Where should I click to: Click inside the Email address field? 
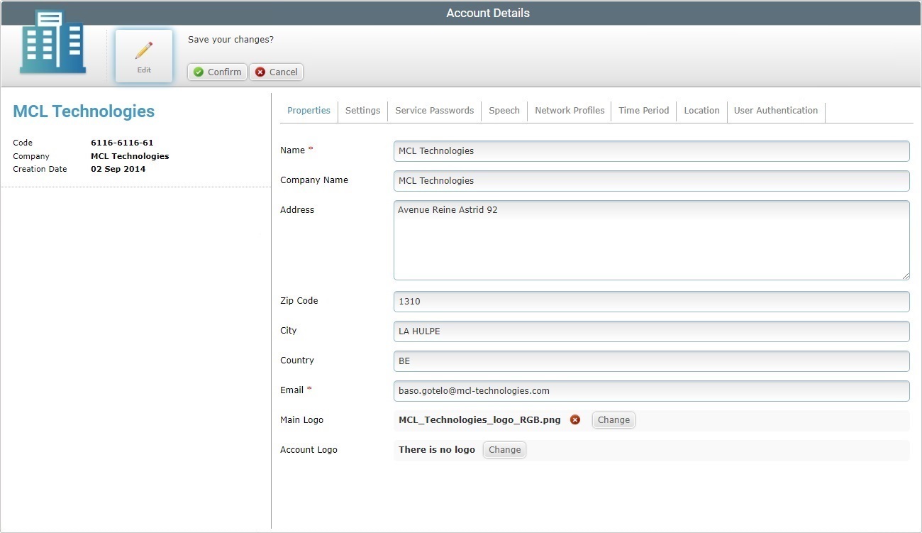click(650, 390)
